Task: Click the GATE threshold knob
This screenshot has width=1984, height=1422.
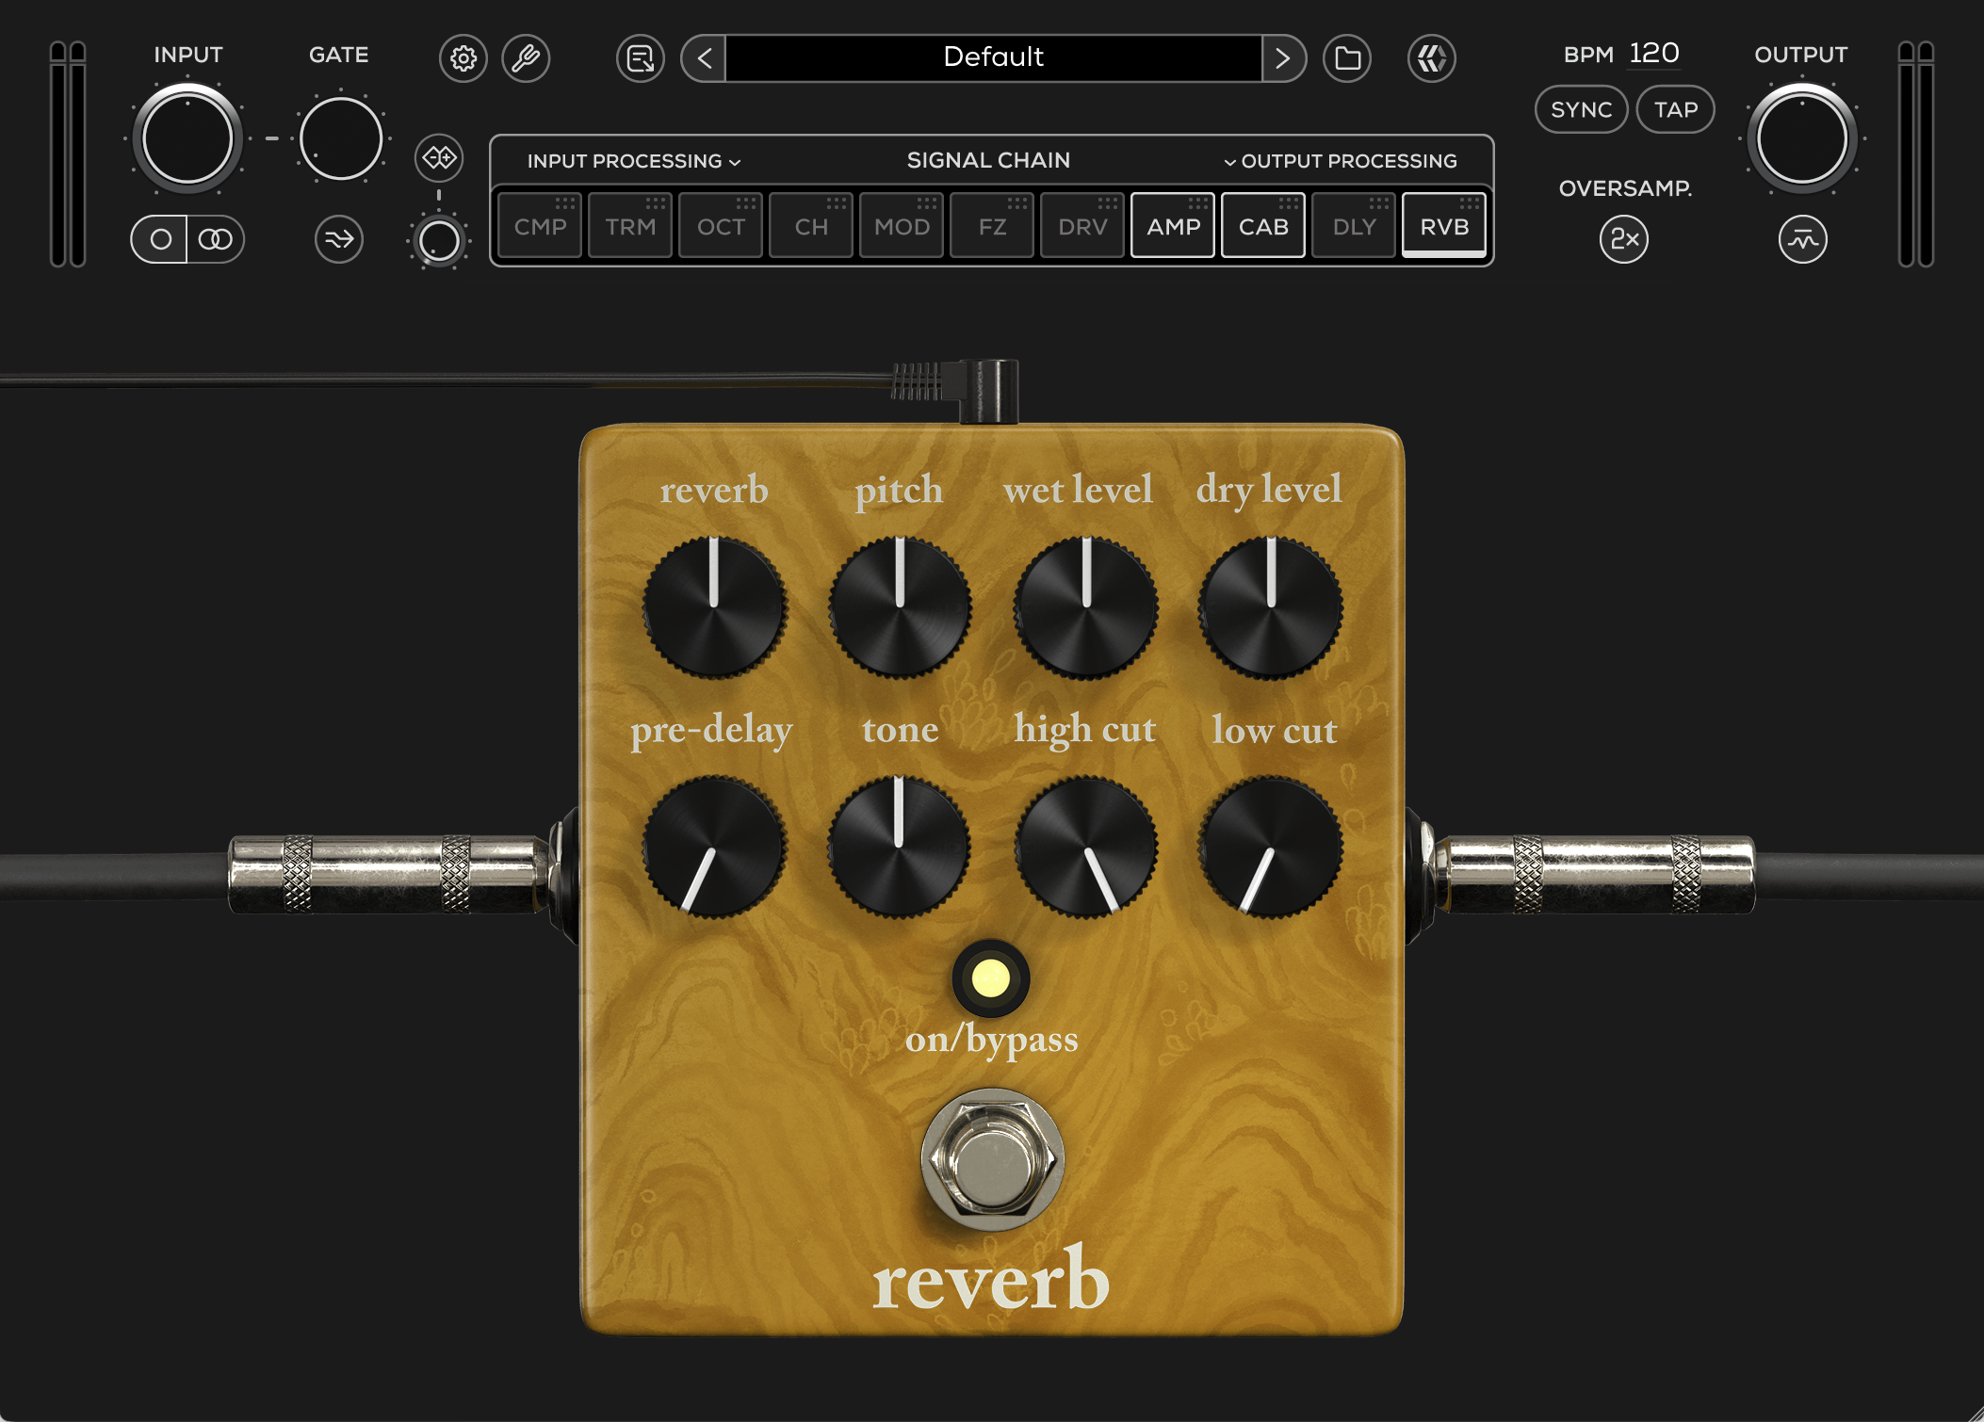Action: (340, 138)
